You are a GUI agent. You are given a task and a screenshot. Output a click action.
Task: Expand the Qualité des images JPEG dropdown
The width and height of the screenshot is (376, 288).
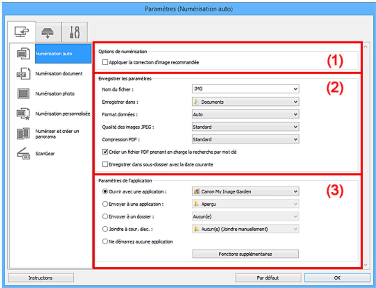(245, 127)
